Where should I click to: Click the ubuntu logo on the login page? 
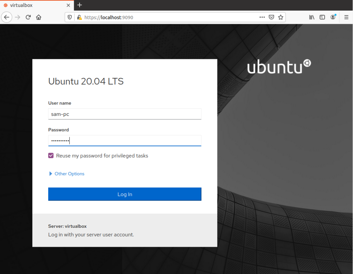pyautogui.click(x=279, y=67)
